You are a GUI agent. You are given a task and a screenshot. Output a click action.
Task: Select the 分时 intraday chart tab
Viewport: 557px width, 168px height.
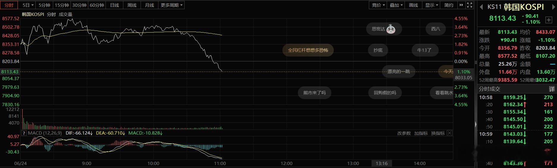[x=9, y=5]
